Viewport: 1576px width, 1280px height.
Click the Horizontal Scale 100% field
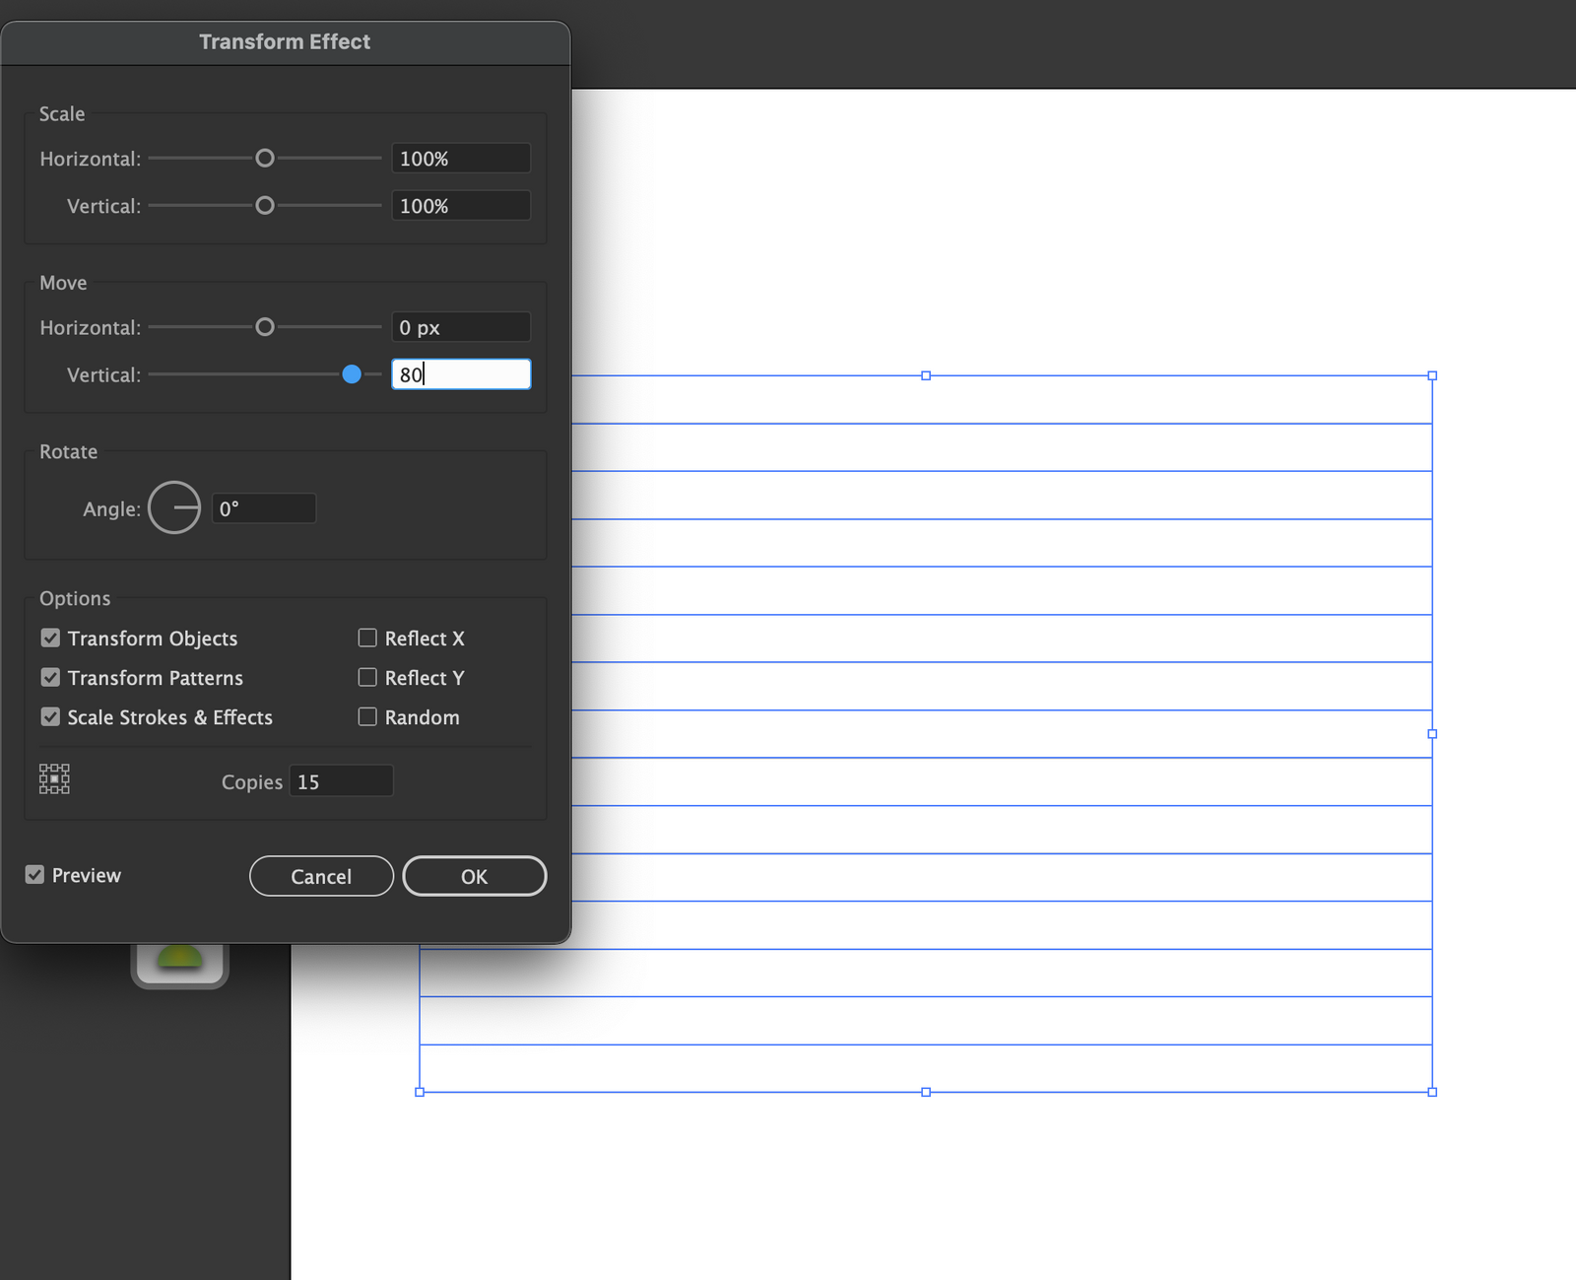coord(460,158)
